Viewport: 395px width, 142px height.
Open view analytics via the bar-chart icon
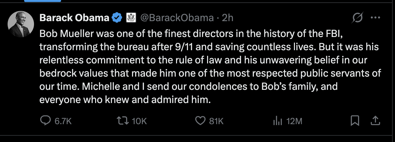tap(276, 121)
